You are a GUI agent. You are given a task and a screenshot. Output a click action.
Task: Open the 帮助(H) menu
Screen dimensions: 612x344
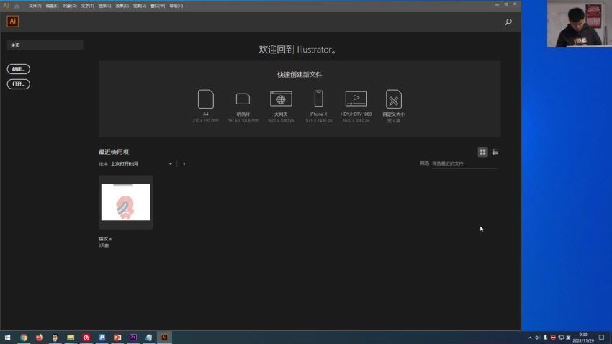[x=176, y=6]
